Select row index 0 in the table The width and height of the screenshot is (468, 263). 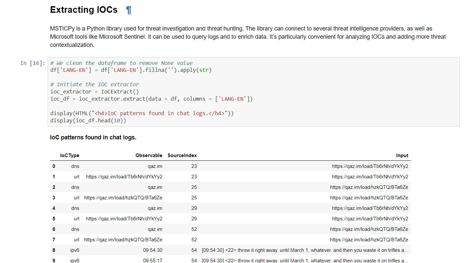pyautogui.click(x=54, y=166)
